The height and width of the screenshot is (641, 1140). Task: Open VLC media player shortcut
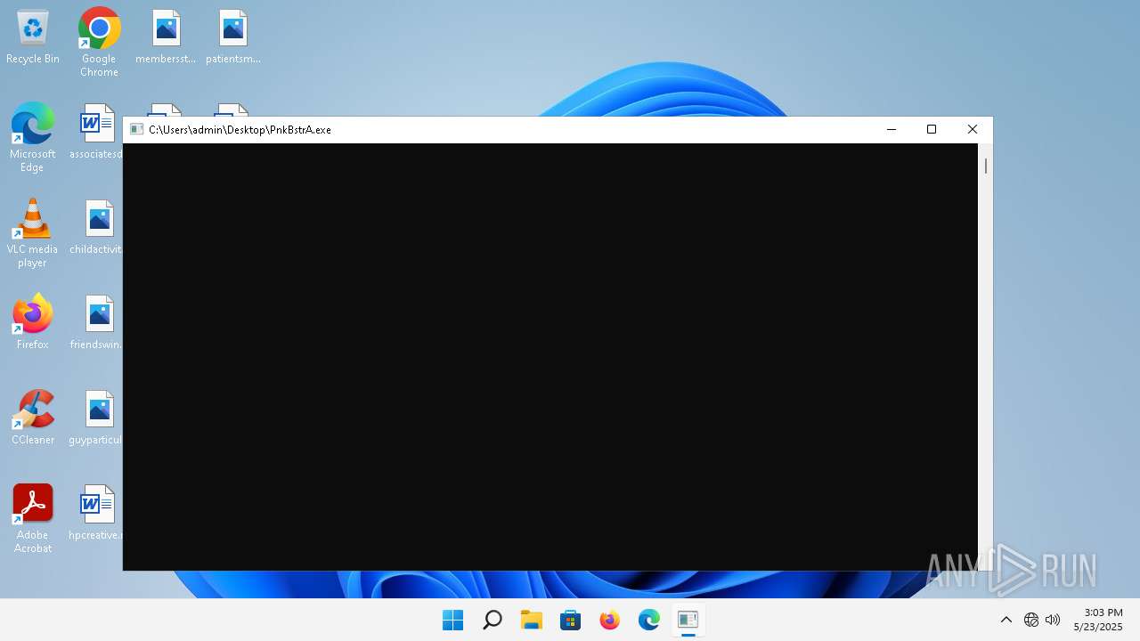(x=33, y=232)
